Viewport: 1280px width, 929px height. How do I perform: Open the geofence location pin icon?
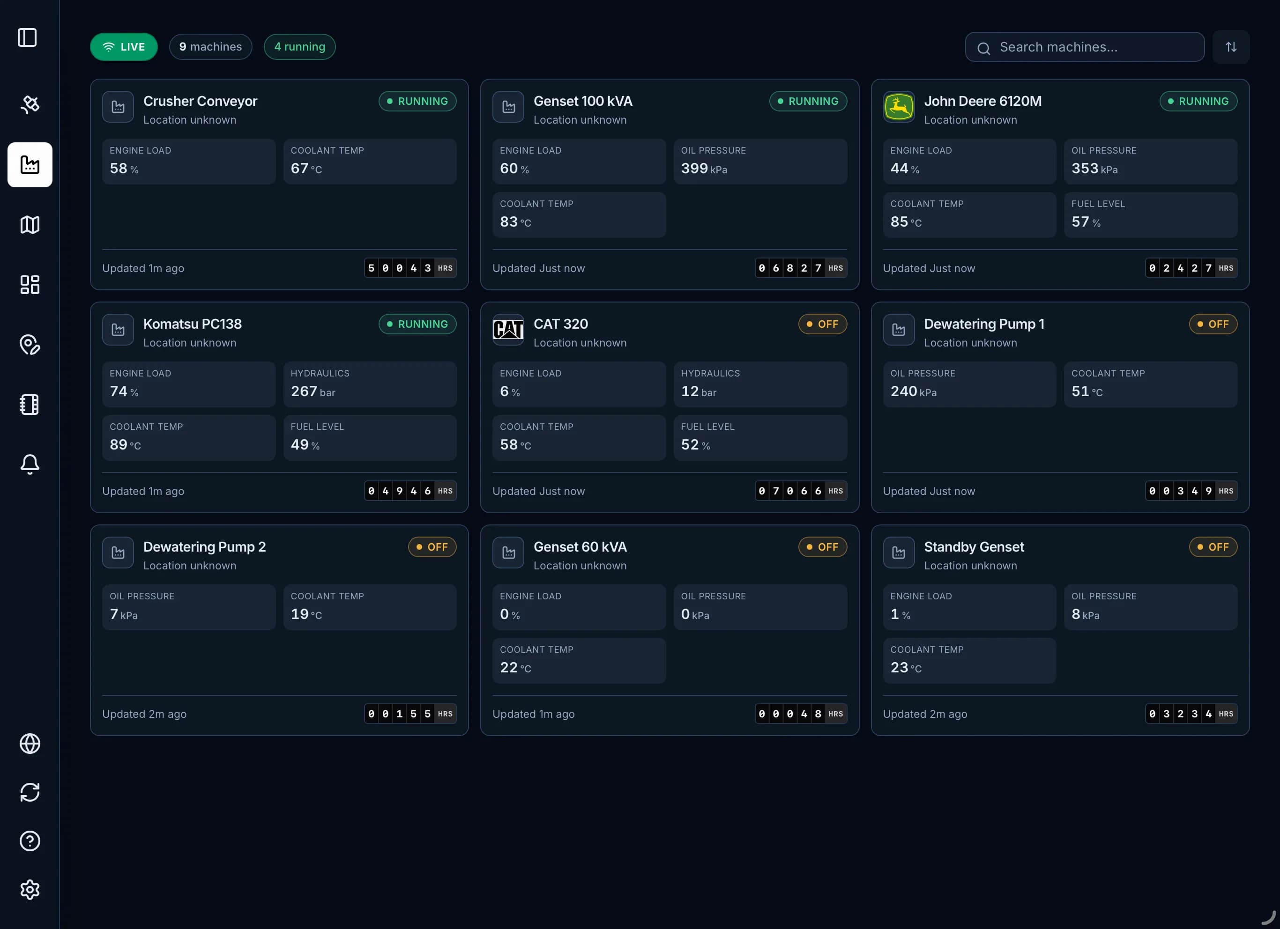(x=30, y=345)
